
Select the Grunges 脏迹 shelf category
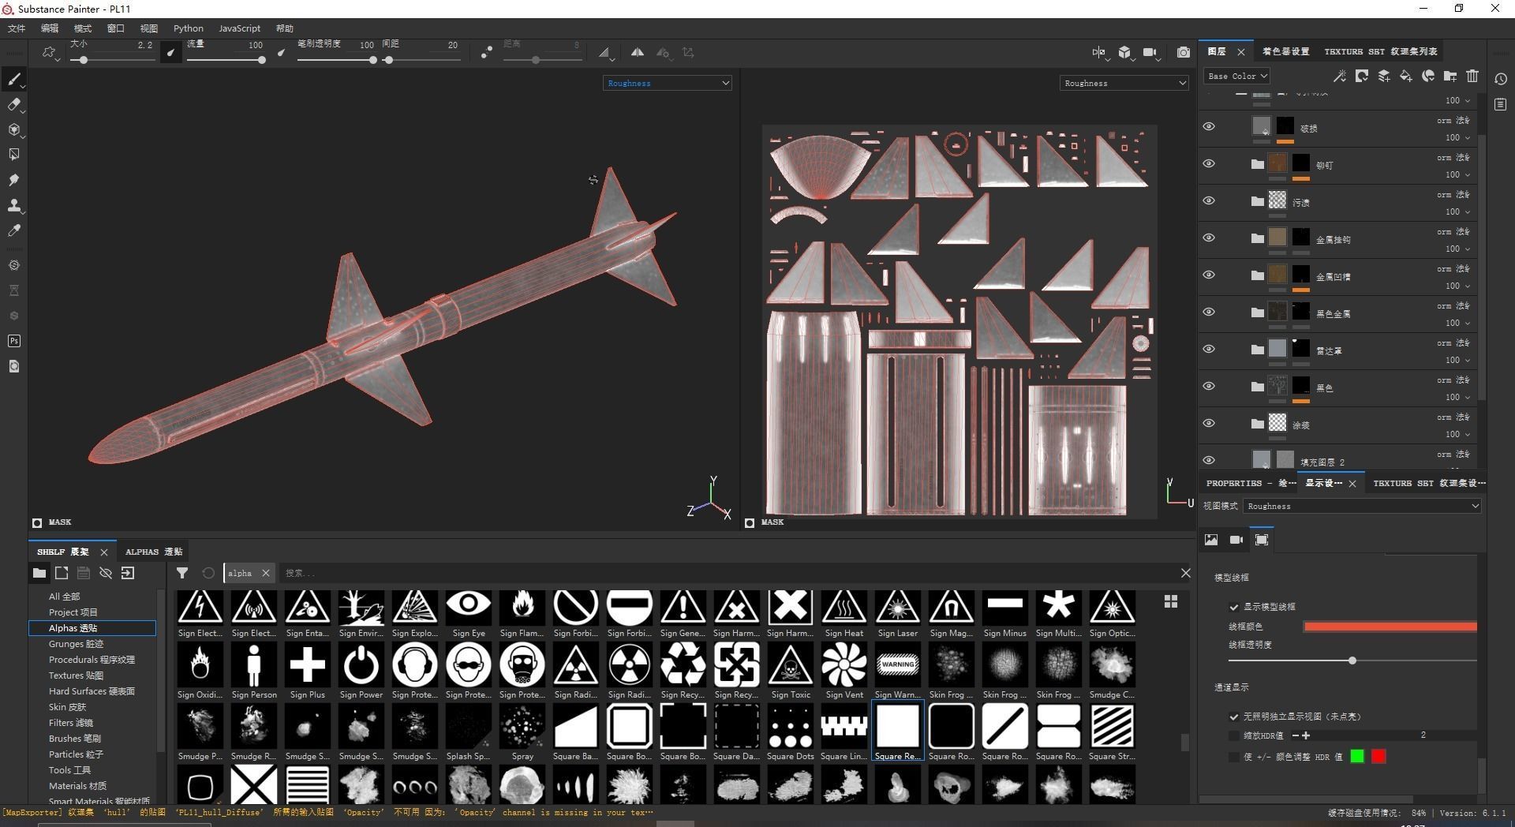76,644
